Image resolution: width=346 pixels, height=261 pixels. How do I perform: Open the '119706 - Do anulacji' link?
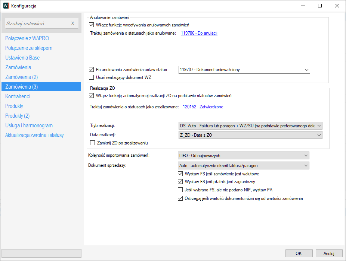[199, 33]
